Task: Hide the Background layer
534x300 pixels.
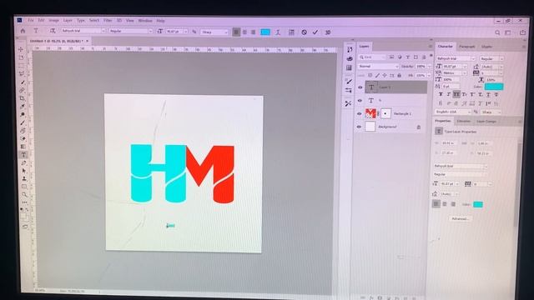Action: [x=359, y=127]
